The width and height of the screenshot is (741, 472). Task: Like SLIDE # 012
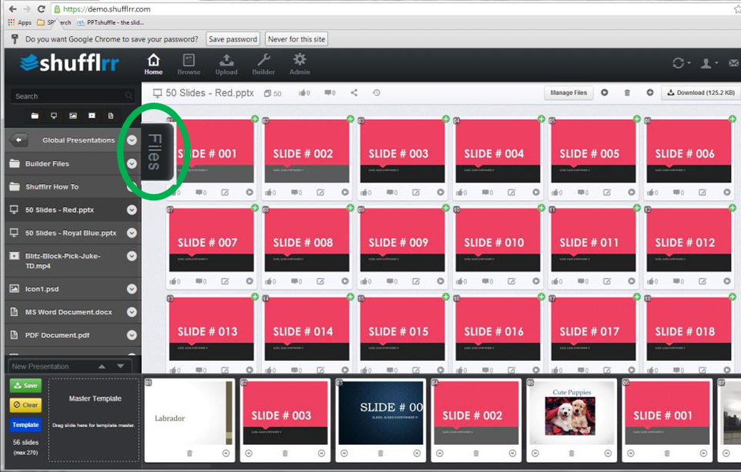[x=652, y=281]
